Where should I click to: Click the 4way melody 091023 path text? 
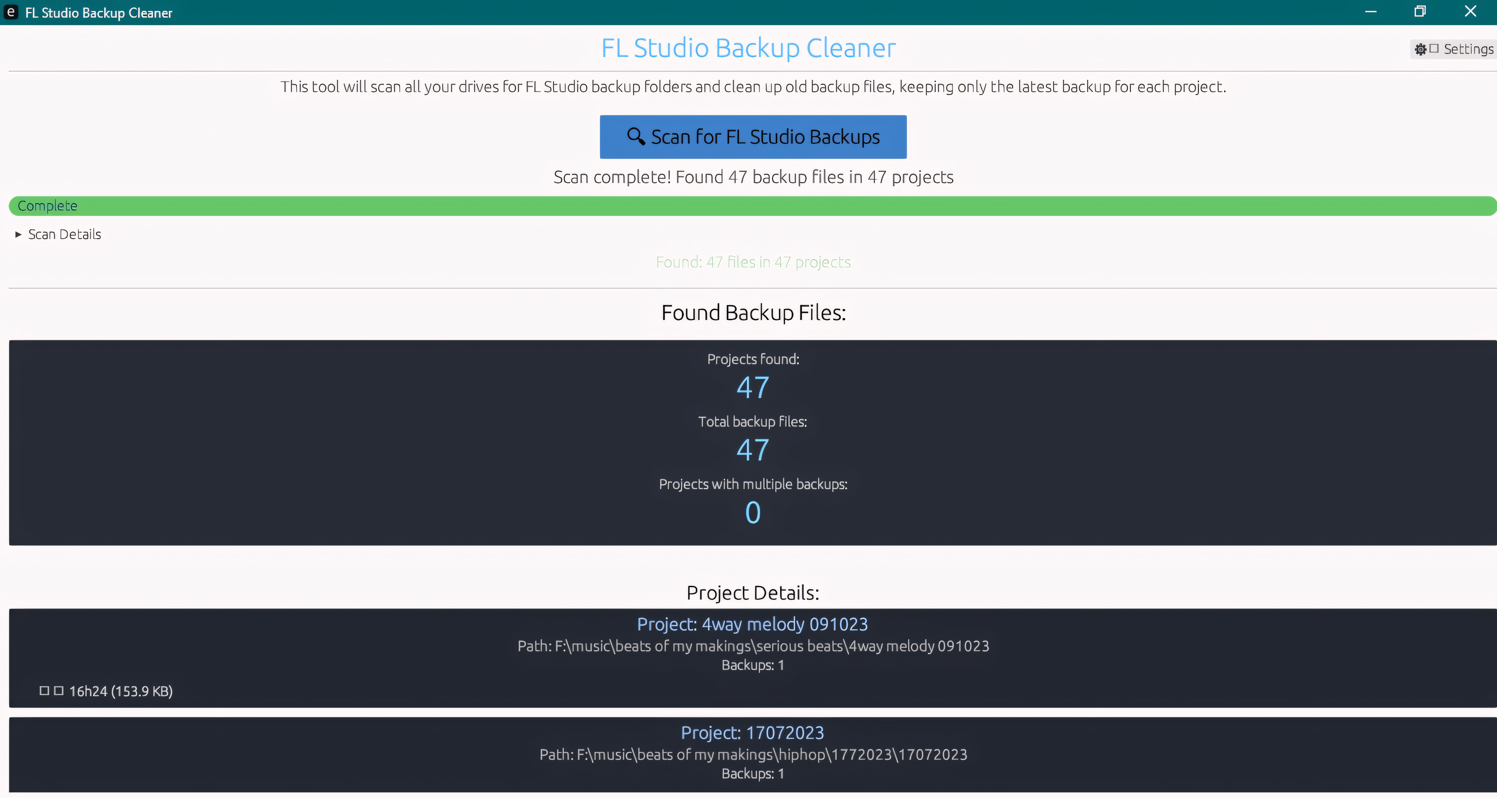(753, 646)
